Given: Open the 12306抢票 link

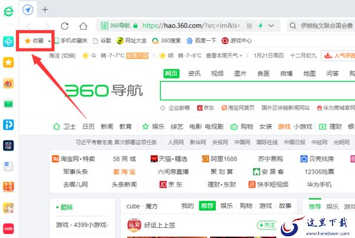Looking at the screenshot, I should pyautogui.click(x=319, y=172).
